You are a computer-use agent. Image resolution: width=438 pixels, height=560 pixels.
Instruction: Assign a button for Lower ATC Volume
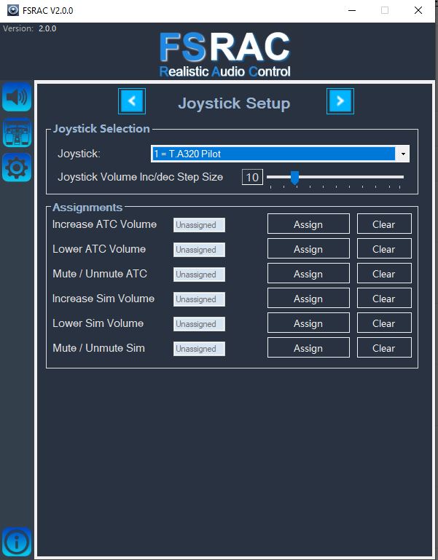coord(308,248)
